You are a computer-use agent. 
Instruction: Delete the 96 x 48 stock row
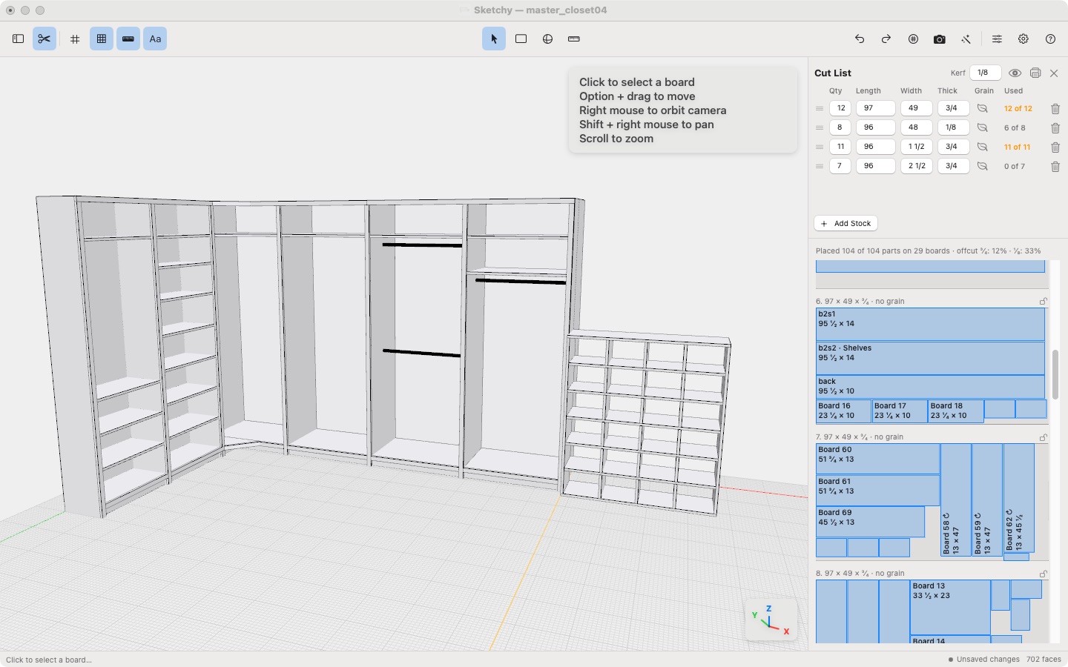(x=1055, y=127)
